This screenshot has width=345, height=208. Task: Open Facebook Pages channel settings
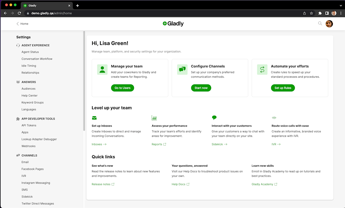coord(33,169)
